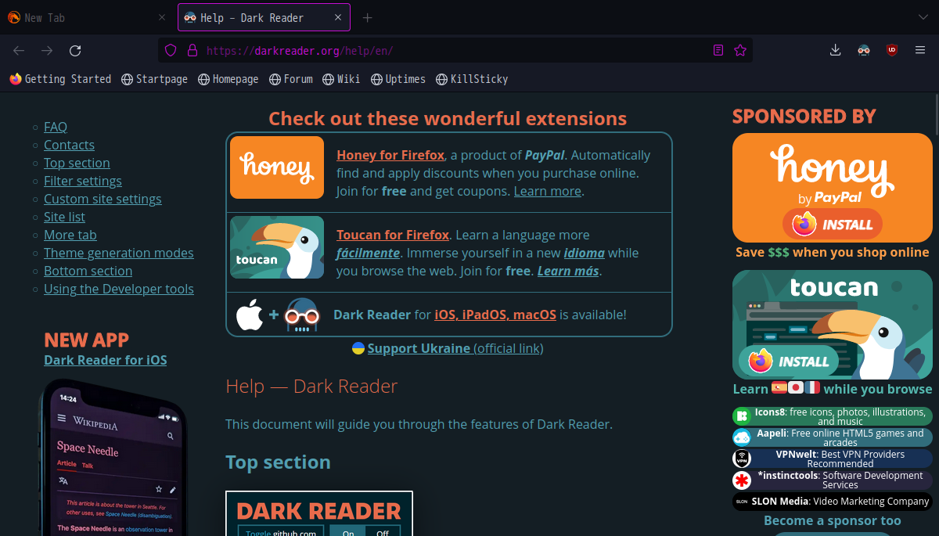Open the Toucan for Firefox link

click(x=393, y=235)
